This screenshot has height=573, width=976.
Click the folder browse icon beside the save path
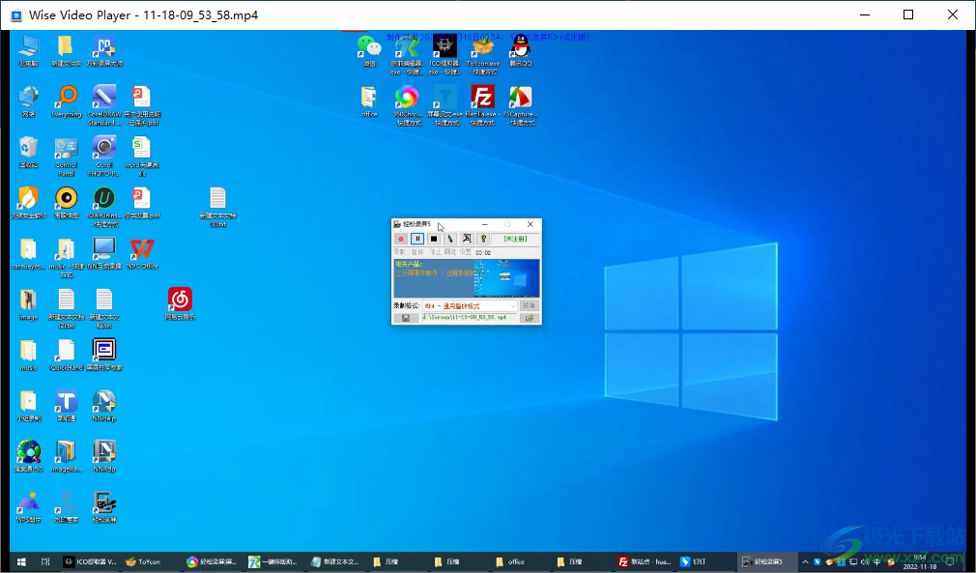530,318
